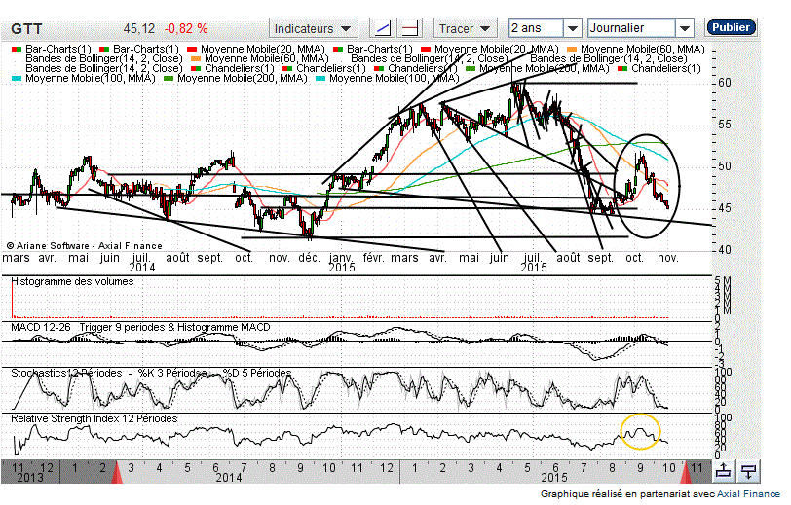Click the GTT ticker symbol
Image resolution: width=791 pixels, height=505 pixels.
point(25,29)
